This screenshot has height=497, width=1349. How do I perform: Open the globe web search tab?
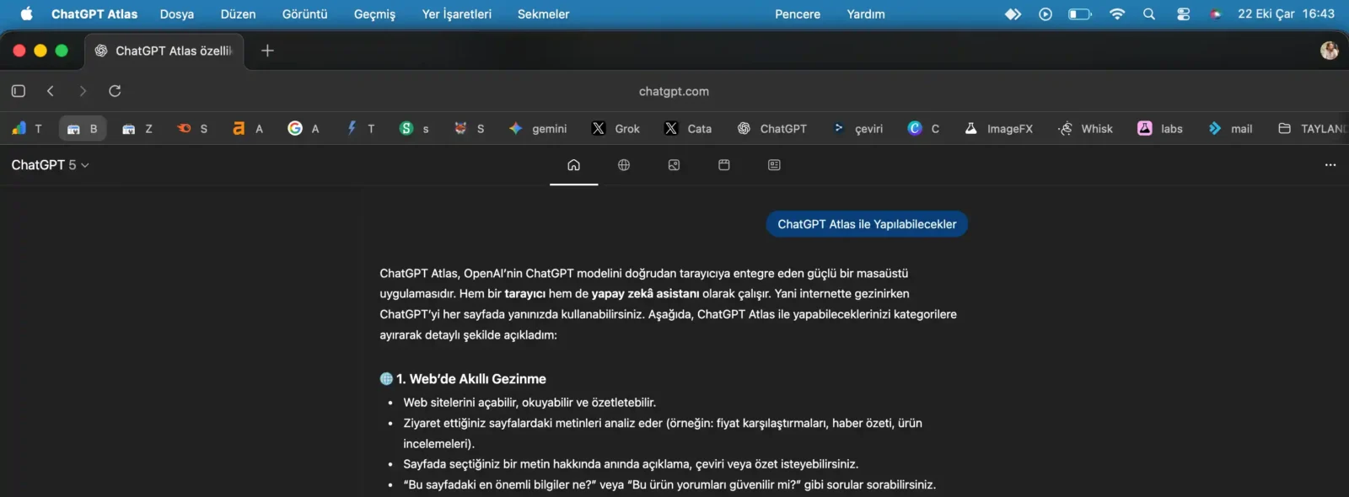click(624, 165)
